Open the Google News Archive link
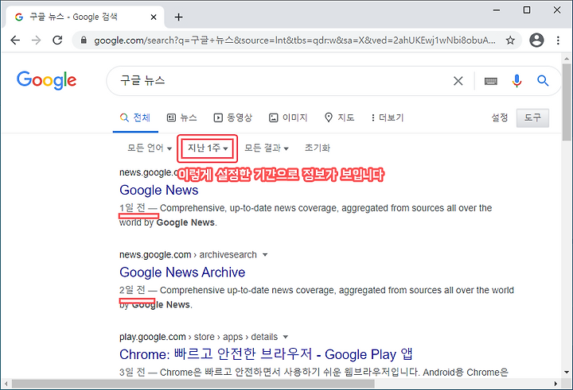Image resolution: width=573 pixels, height=390 pixels. [182, 272]
